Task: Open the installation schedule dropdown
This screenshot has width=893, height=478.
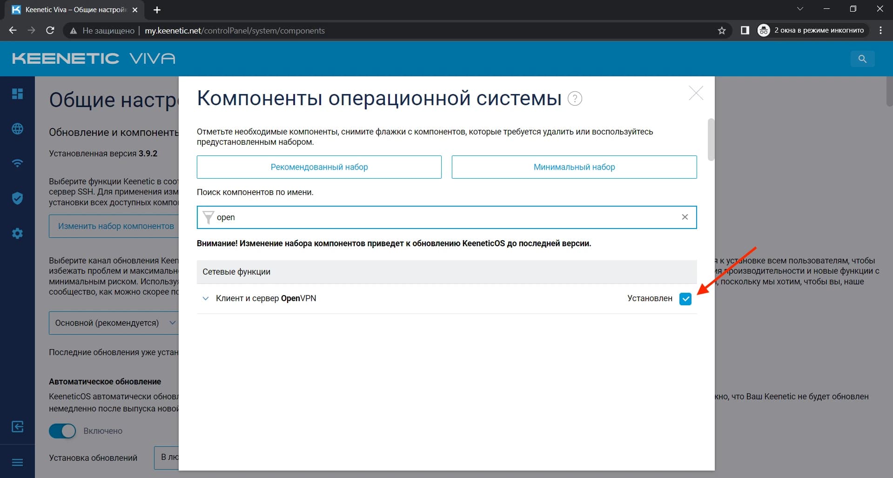Action: pyautogui.click(x=168, y=458)
